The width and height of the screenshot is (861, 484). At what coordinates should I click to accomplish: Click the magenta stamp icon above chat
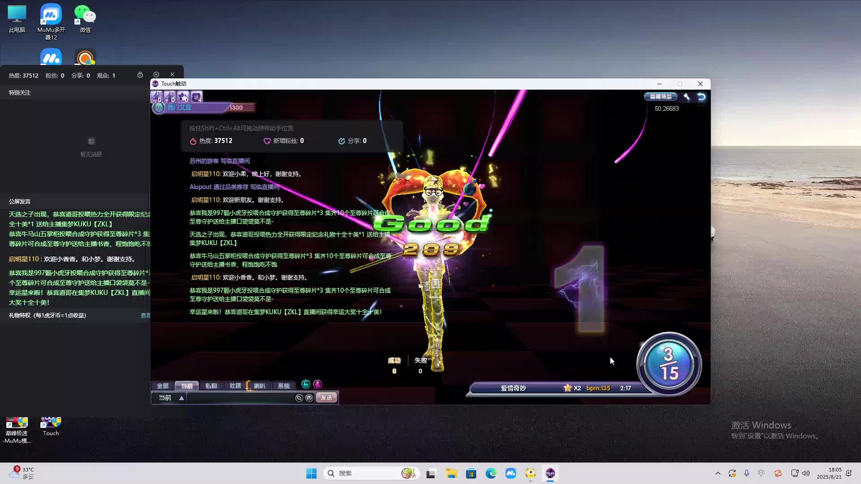click(317, 384)
